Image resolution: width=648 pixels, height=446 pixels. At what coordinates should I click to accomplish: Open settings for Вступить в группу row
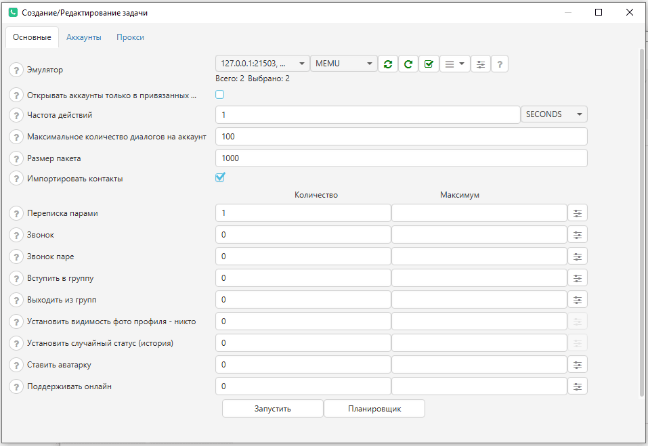[x=578, y=278]
